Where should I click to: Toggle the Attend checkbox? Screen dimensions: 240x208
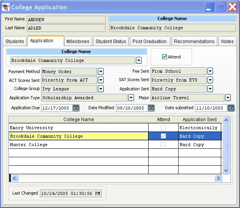click(x=165, y=57)
